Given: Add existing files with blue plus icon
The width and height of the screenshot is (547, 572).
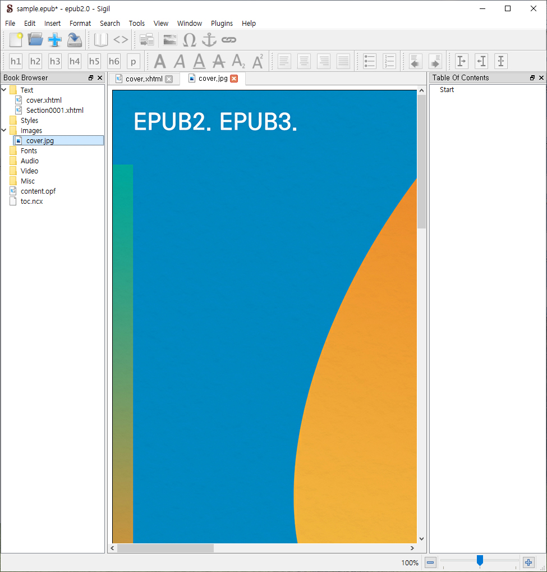Looking at the screenshot, I should (55, 40).
